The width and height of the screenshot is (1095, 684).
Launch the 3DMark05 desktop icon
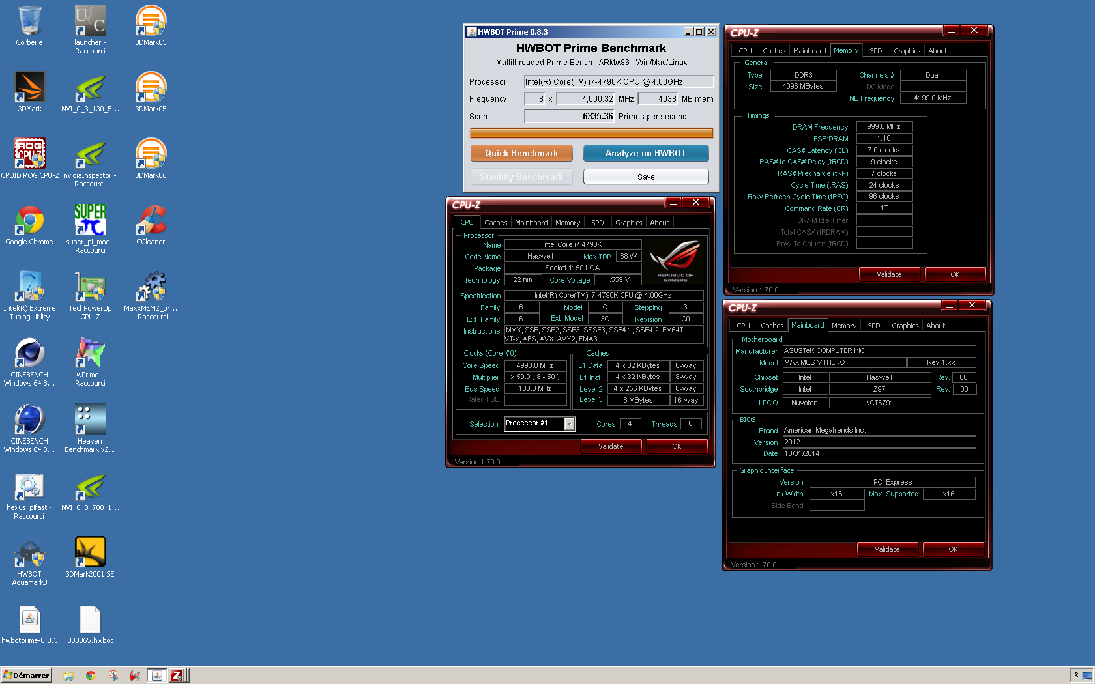(151, 87)
